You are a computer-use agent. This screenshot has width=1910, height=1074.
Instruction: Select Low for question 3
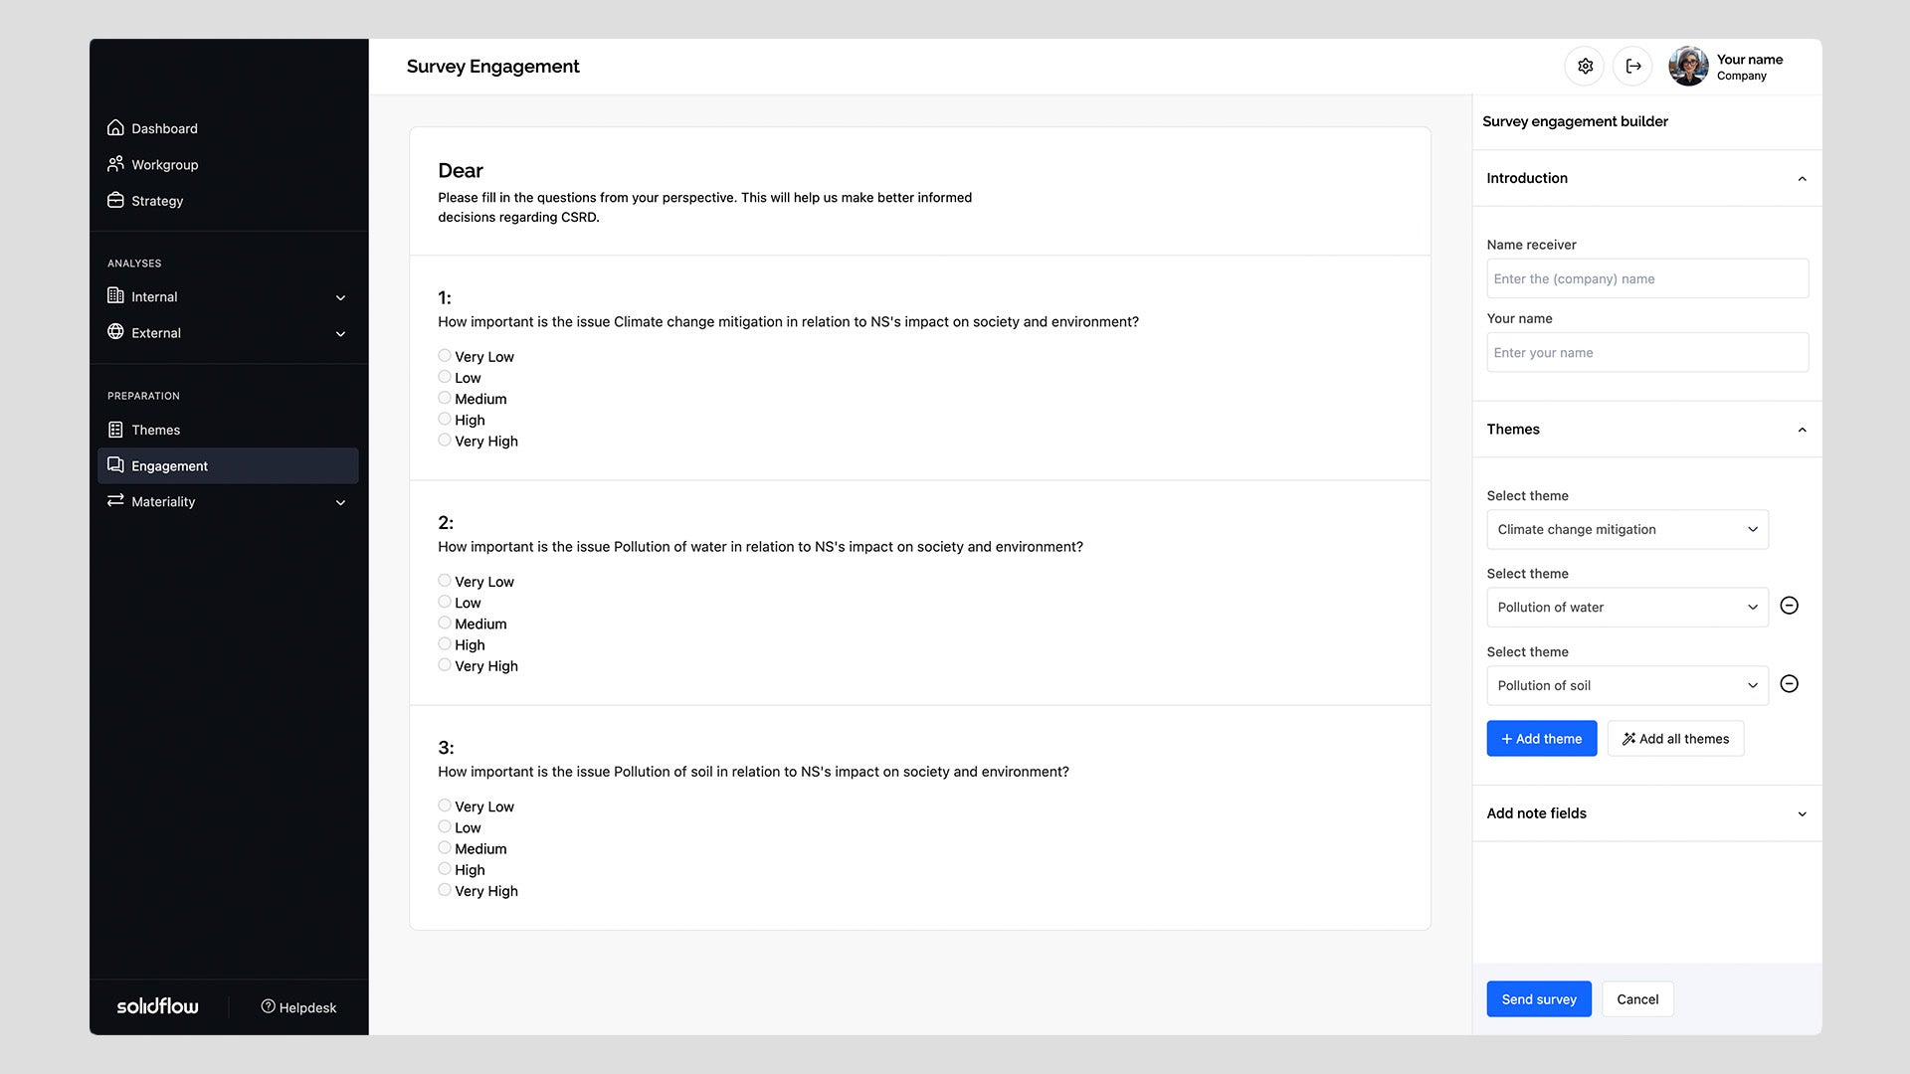(445, 827)
